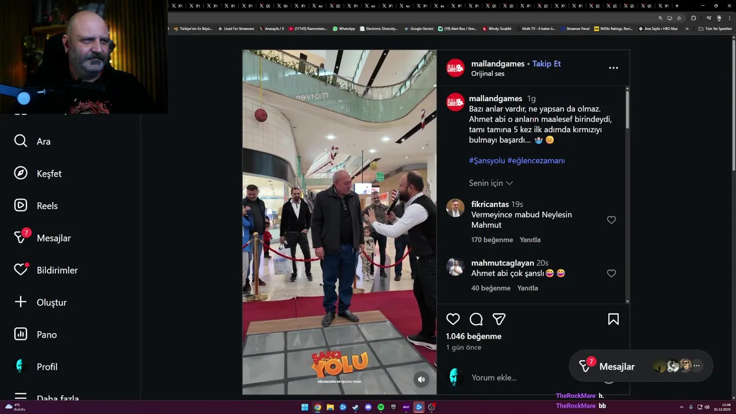Open Steam from the taskbar
This screenshot has height=414, width=736.
point(355,407)
